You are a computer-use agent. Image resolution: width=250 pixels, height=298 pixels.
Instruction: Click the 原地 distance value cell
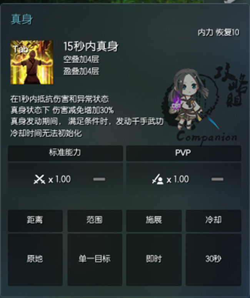pos(35,259)
